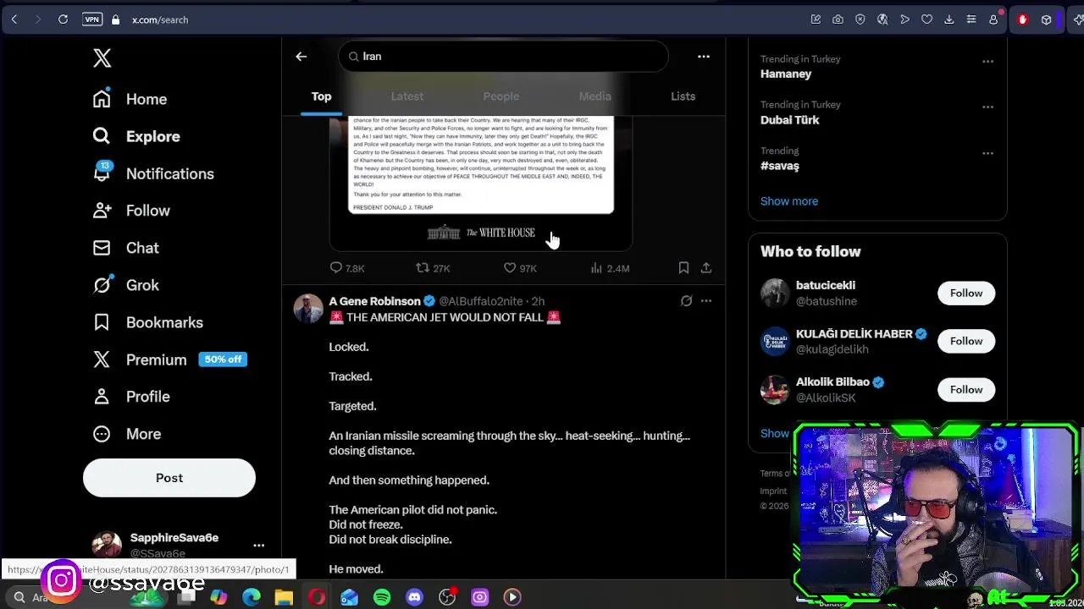Open the White House statement image

click(x=481, y=184)
